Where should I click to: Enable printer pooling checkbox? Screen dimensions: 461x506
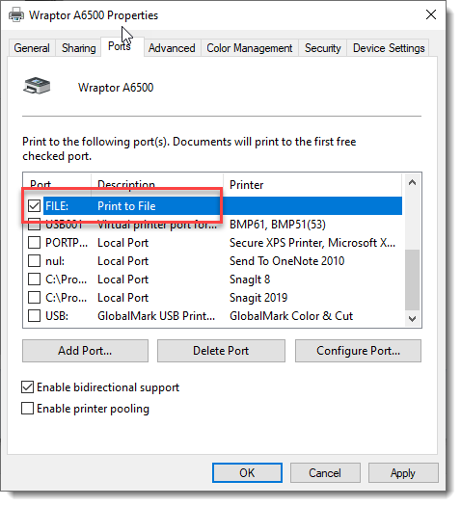[27, 409]
